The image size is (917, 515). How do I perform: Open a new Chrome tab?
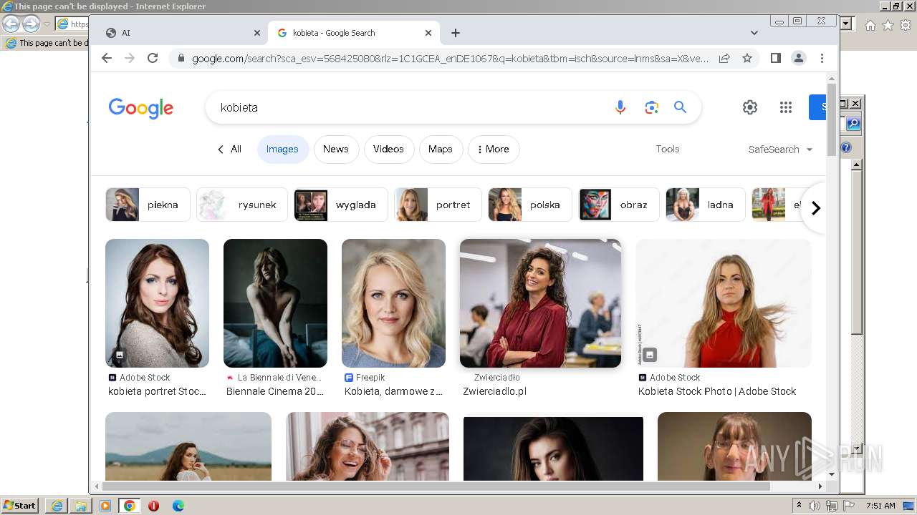click(x=456, y=33)
